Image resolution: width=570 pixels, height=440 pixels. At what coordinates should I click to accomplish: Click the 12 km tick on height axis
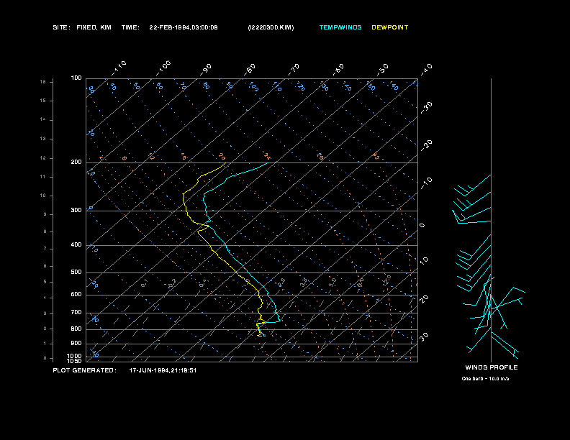coord(43,158)
